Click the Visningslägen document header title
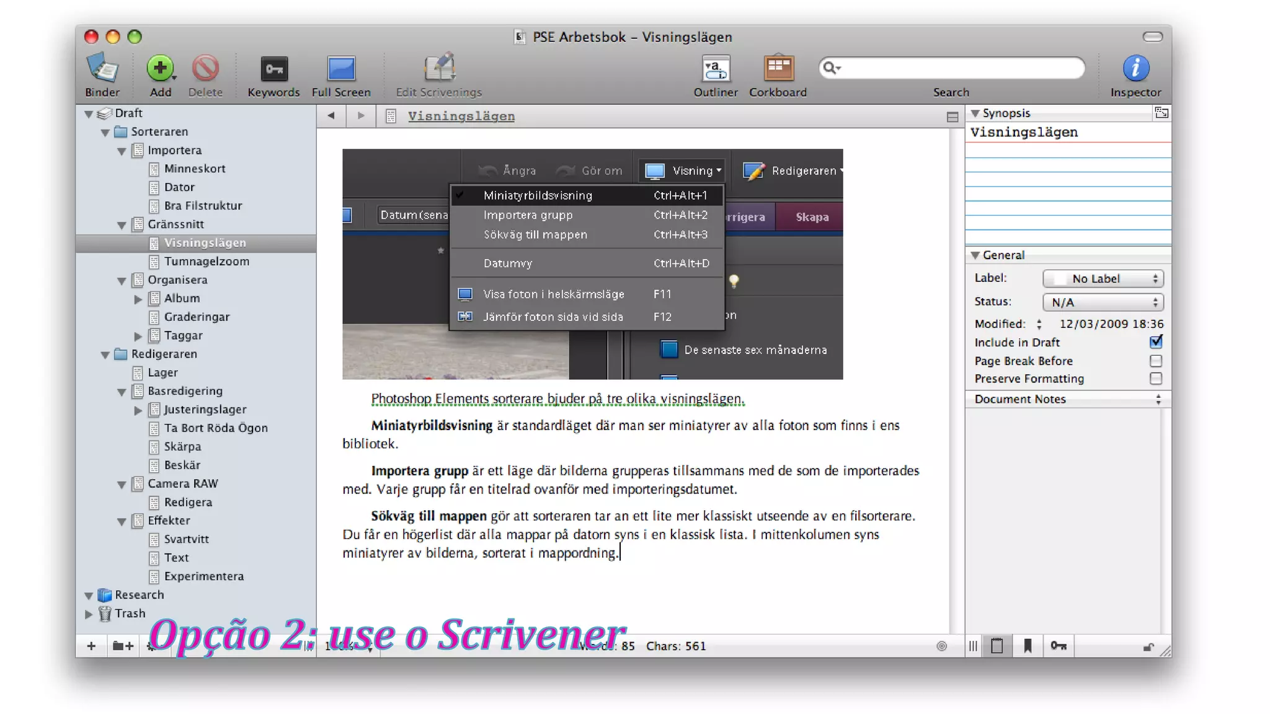 tap(461, 116)
